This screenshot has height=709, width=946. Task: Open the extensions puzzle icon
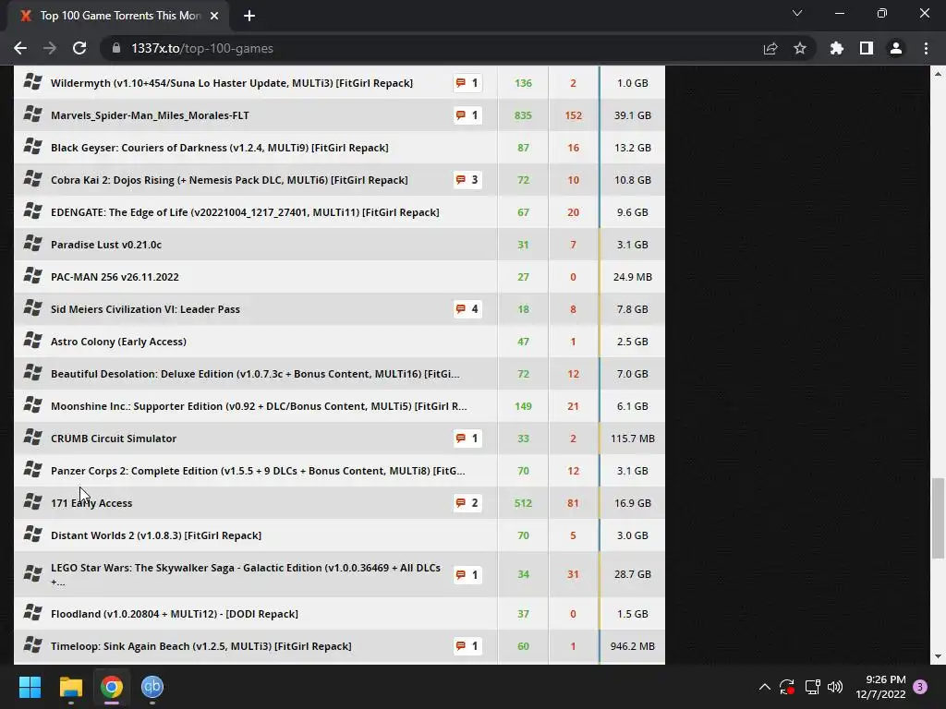coord(837,48)
